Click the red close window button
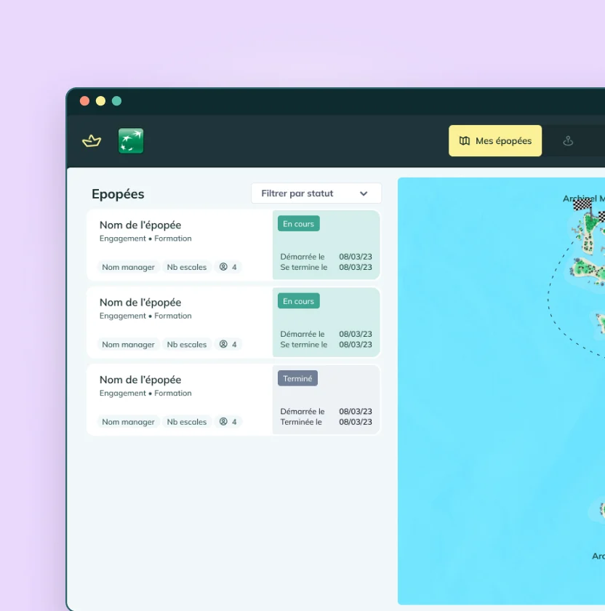Viewport: 605px width, 611px height. coord(84,101)
